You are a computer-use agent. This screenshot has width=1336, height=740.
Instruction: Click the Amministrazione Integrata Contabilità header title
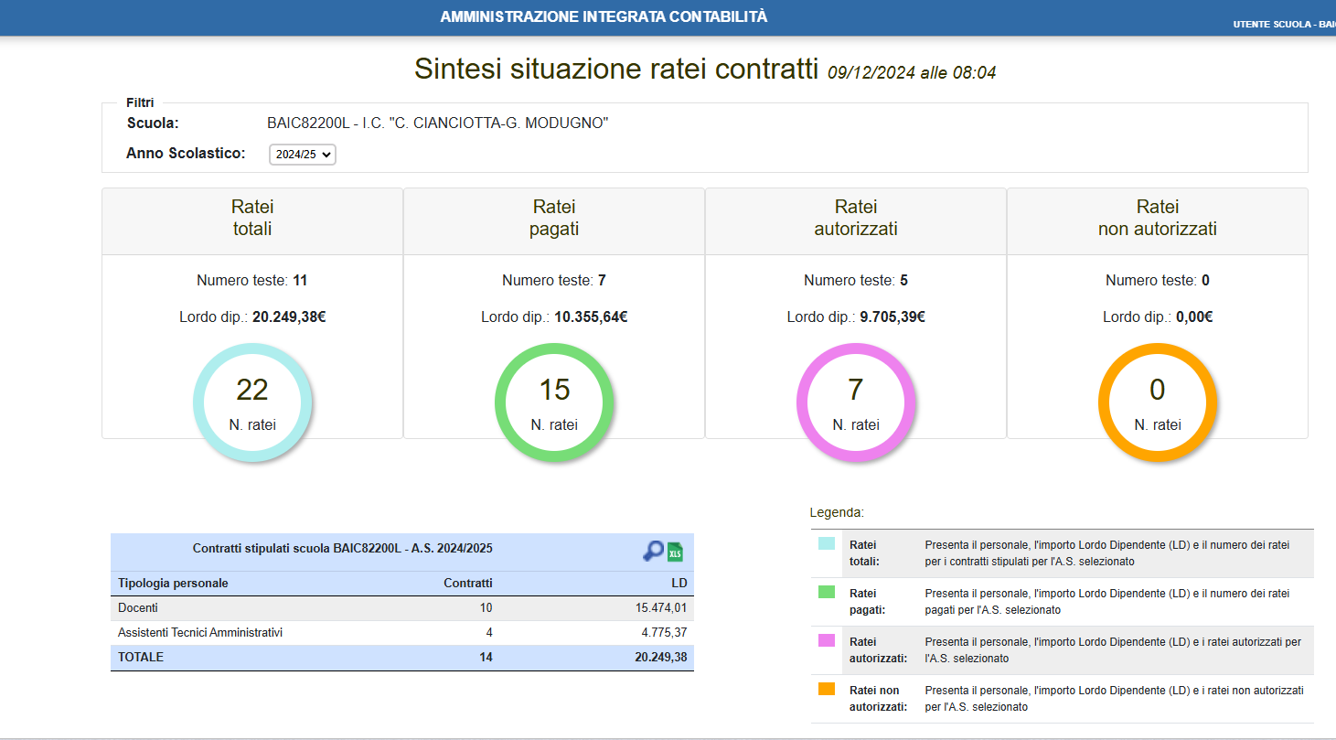[604, 17]
